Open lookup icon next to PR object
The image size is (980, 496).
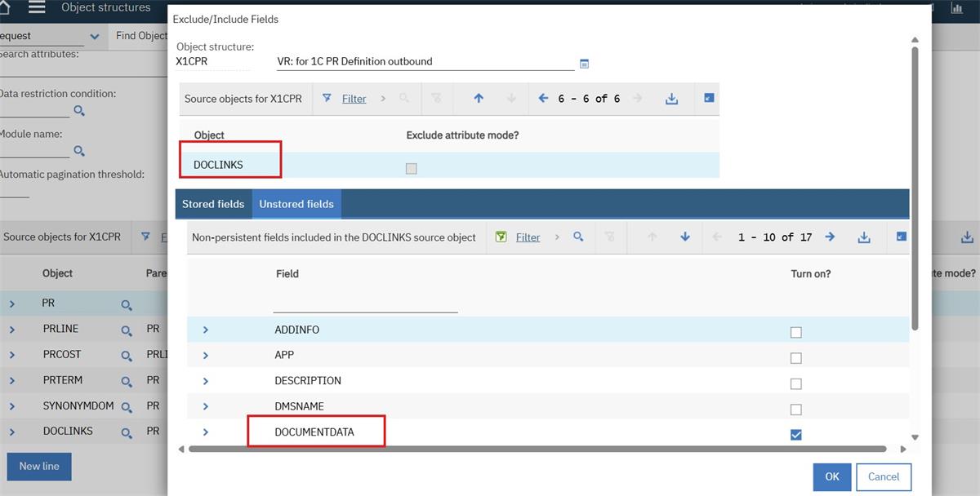click(127, 304)
